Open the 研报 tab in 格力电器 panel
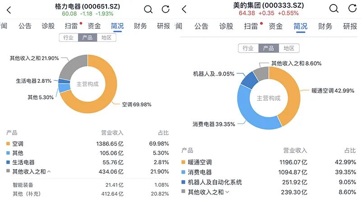Screen dimensions: 361x199 [x=163, y=26]
